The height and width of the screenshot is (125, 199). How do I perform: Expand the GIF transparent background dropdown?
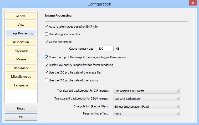click(x=147, y=91)
